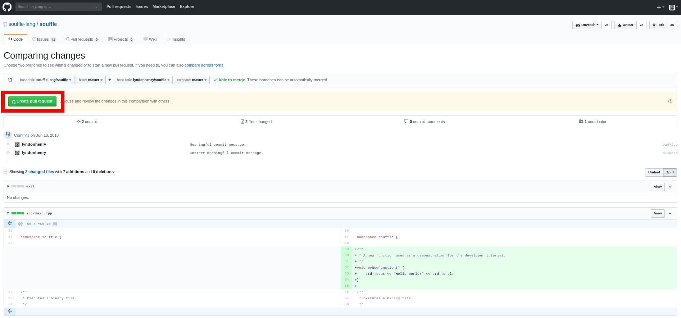
Task: Click the avatar beside the 8118add commit
Action: [x=17, y=153]
